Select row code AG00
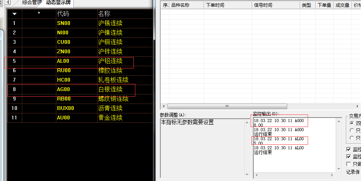361x181 pixels. (63, 89)
